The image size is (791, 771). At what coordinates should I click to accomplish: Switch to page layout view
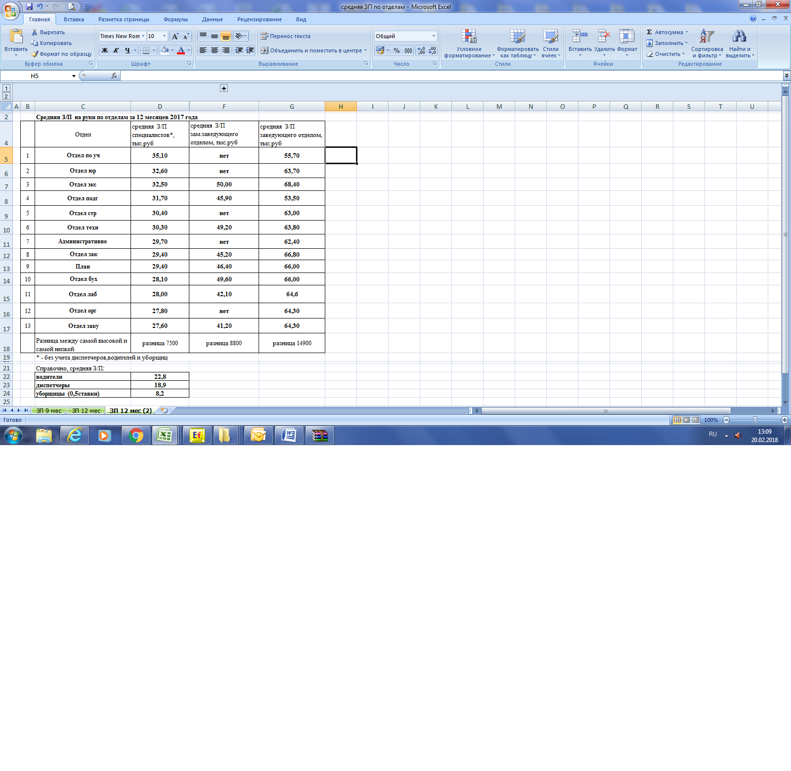[687, 420]
